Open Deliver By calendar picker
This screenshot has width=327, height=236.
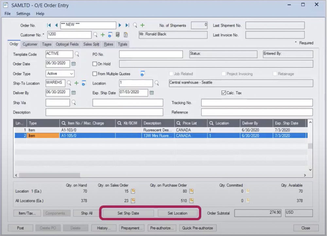pyautogui.click(x=74, y=93)
